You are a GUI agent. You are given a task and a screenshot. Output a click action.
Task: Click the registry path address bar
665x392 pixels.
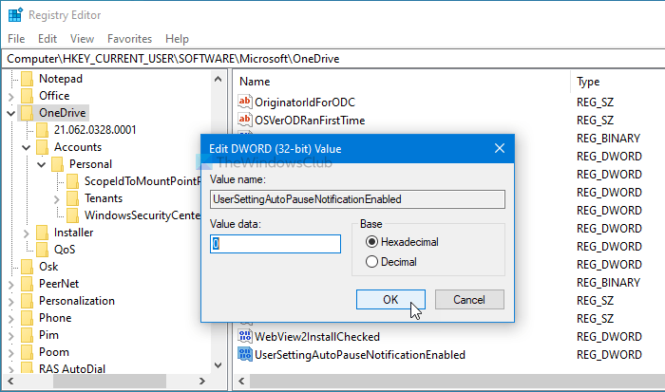(332, 58)
